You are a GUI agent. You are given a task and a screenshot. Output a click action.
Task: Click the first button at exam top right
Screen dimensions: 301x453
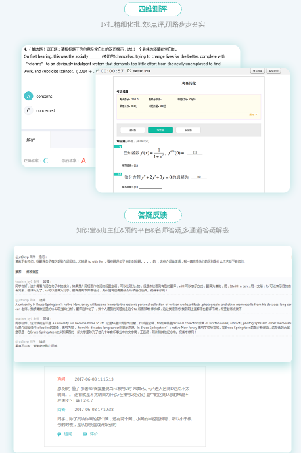pos(258,71)
